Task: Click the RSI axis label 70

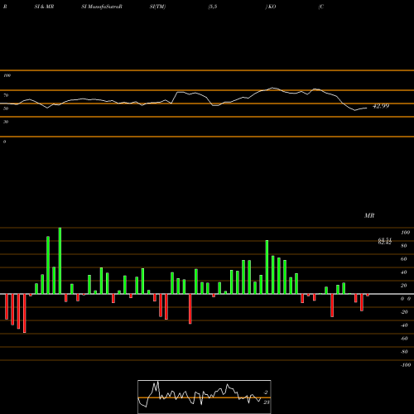Action: 6,95
